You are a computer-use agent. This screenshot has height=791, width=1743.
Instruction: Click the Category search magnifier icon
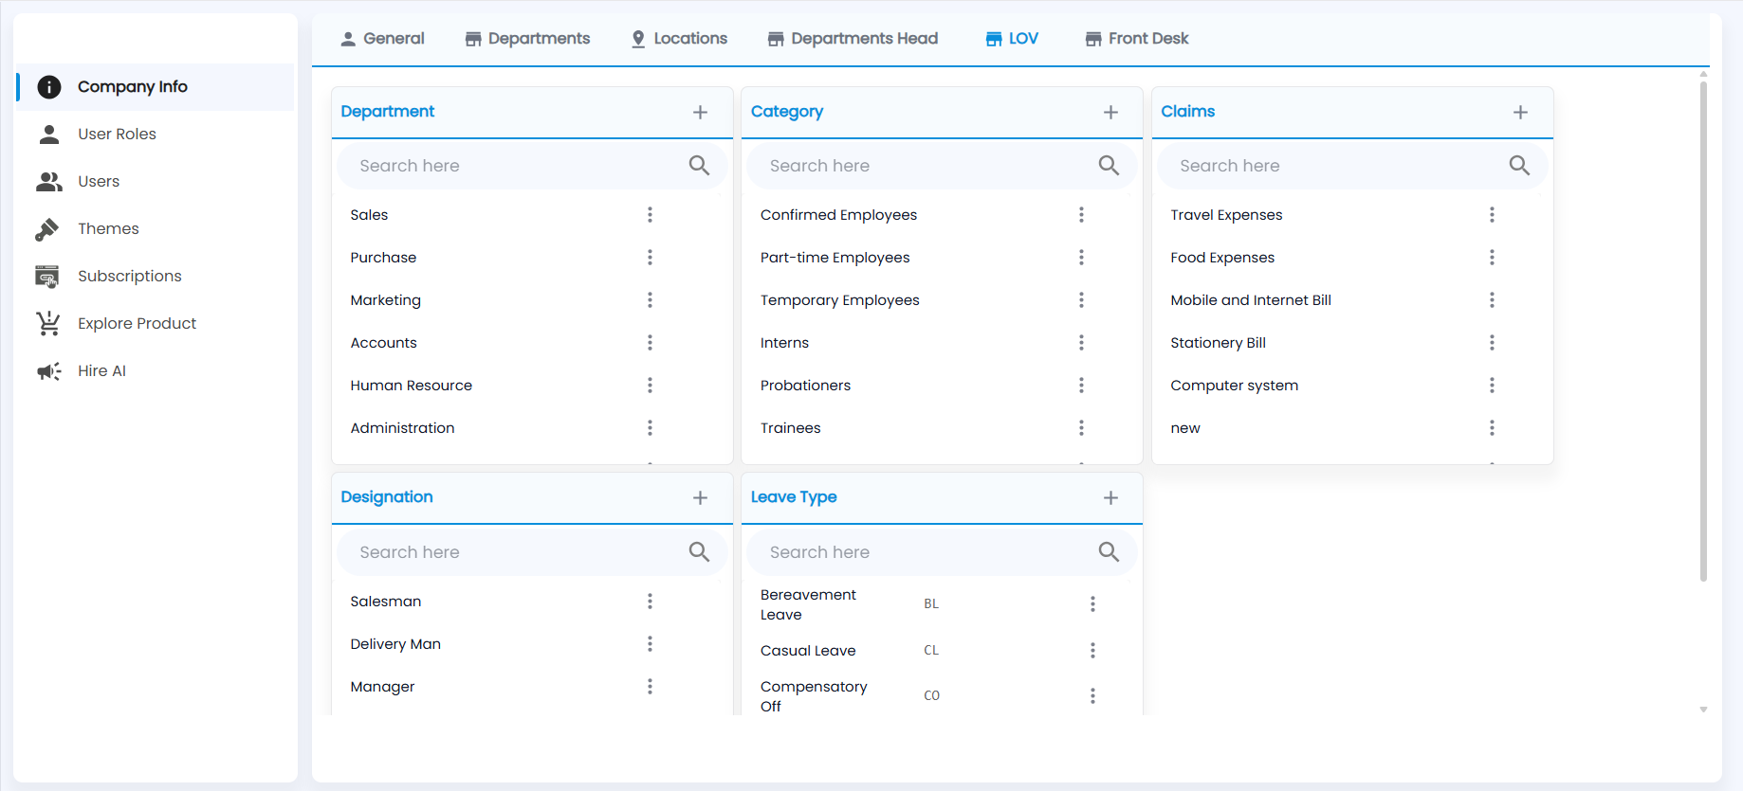coord(1109,166)
